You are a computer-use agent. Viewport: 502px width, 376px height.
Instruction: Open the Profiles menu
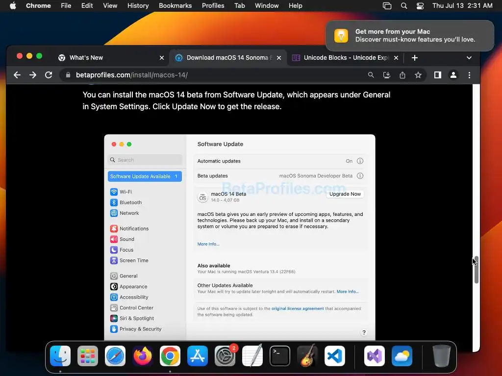[x=213, y=5]
